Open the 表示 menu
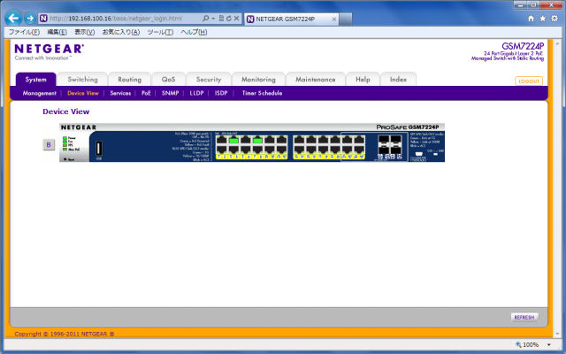This screenshot has width=566, height=354. point(85,32)
